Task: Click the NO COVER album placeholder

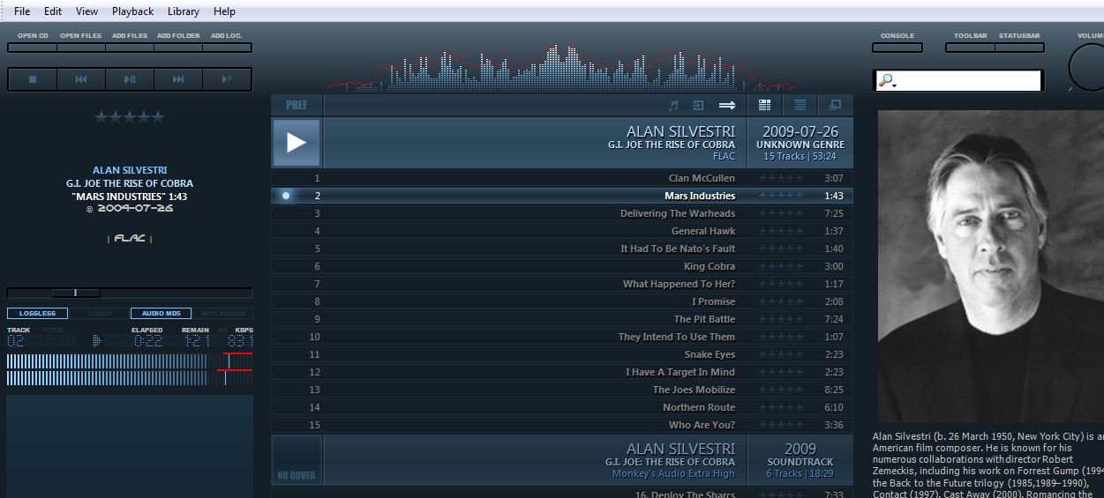Action: click(297, 460)
